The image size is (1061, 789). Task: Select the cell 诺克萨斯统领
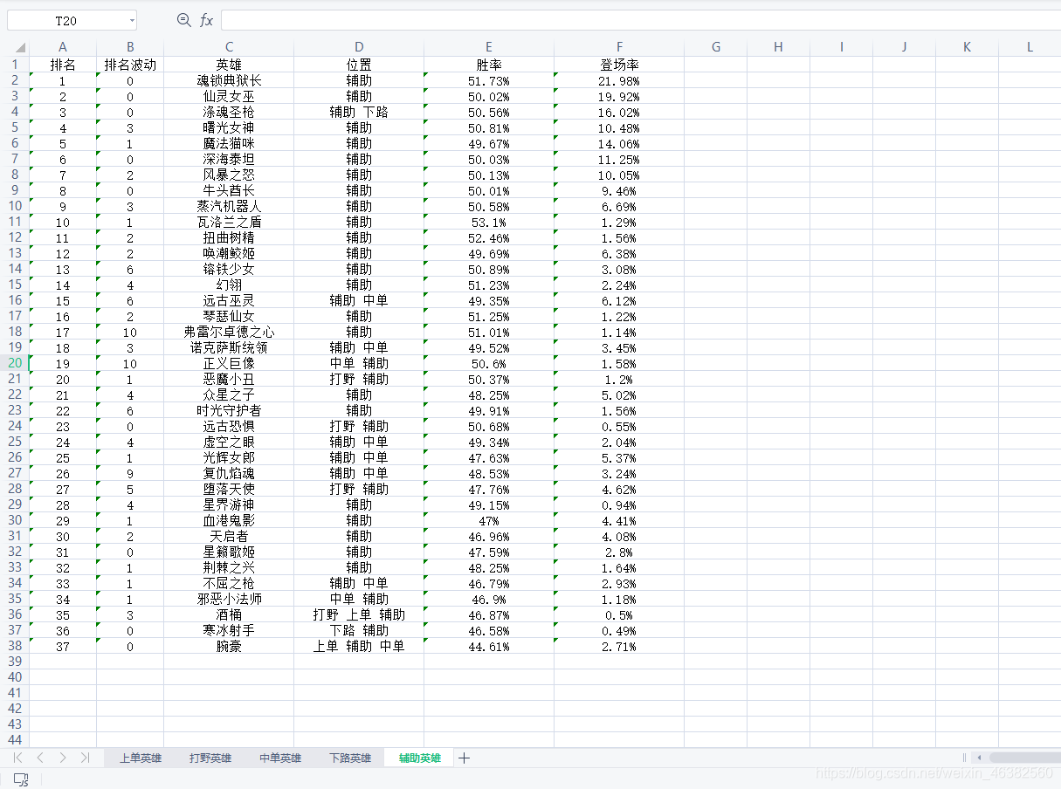(x=229, y=347)
